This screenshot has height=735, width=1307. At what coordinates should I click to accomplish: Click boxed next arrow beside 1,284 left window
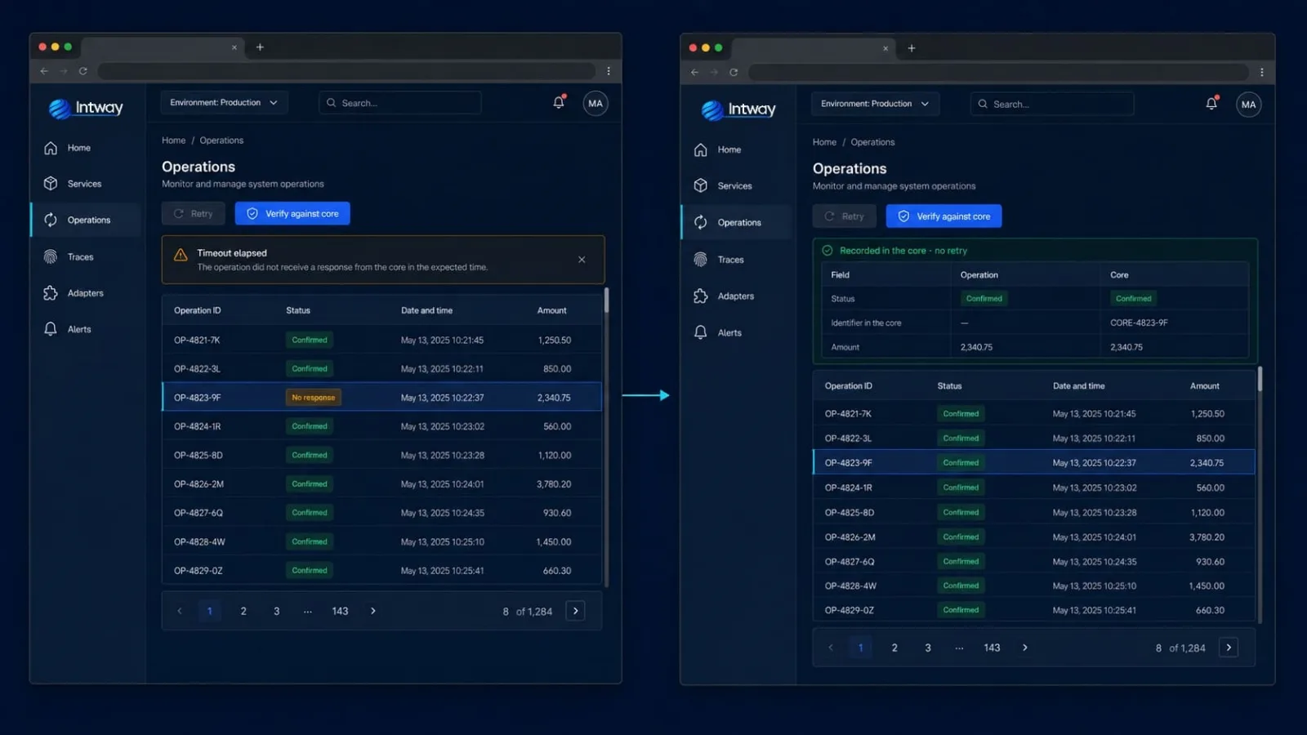tap(575, 611)
